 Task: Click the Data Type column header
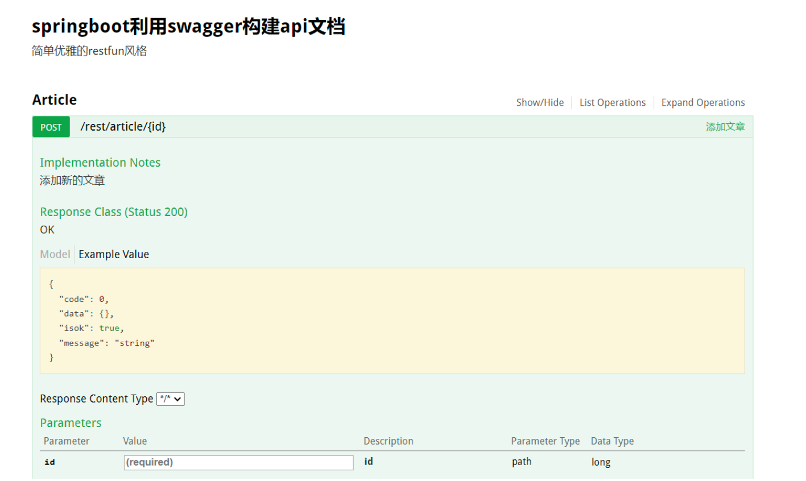click(612, 441)
